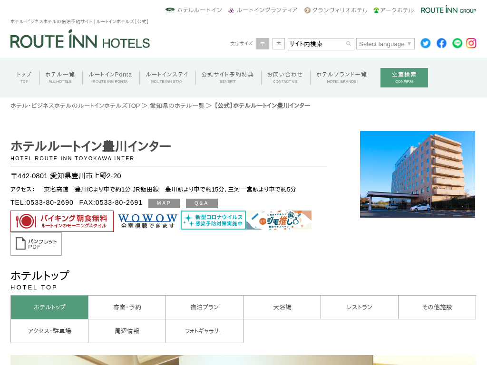Open the 新型コロナウイルス感染予防対策 banner
Screen dimensions: 487x365
click(213, 220)
